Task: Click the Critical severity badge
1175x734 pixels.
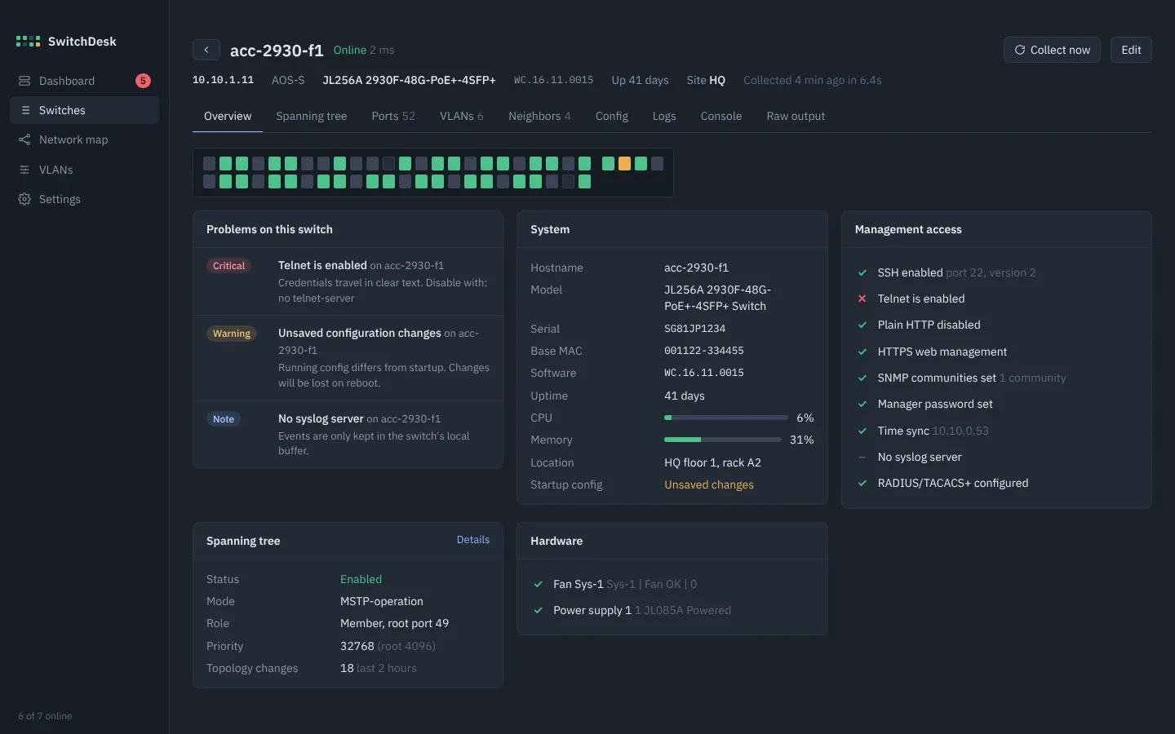Action: tap(228, 266)
